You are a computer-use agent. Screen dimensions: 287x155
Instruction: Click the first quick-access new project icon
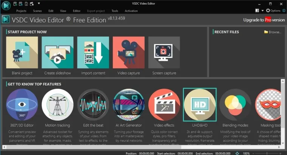(x=15, y=4)
